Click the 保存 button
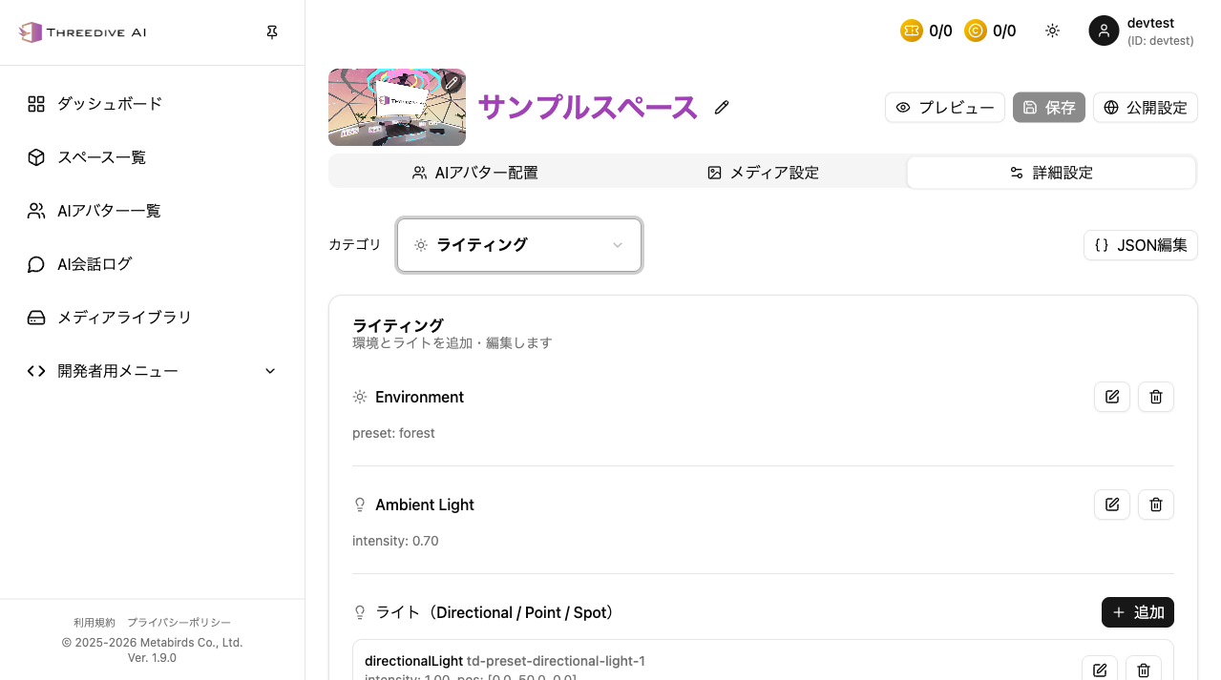The height and width of the screenshot is (680, 1221). coord(1049,108)
